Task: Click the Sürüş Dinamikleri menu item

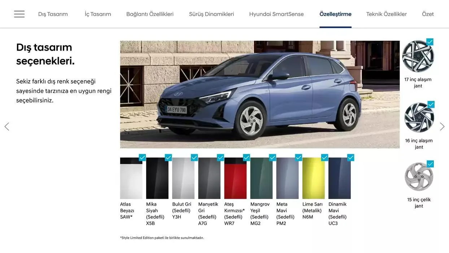Action: (211, 14)
